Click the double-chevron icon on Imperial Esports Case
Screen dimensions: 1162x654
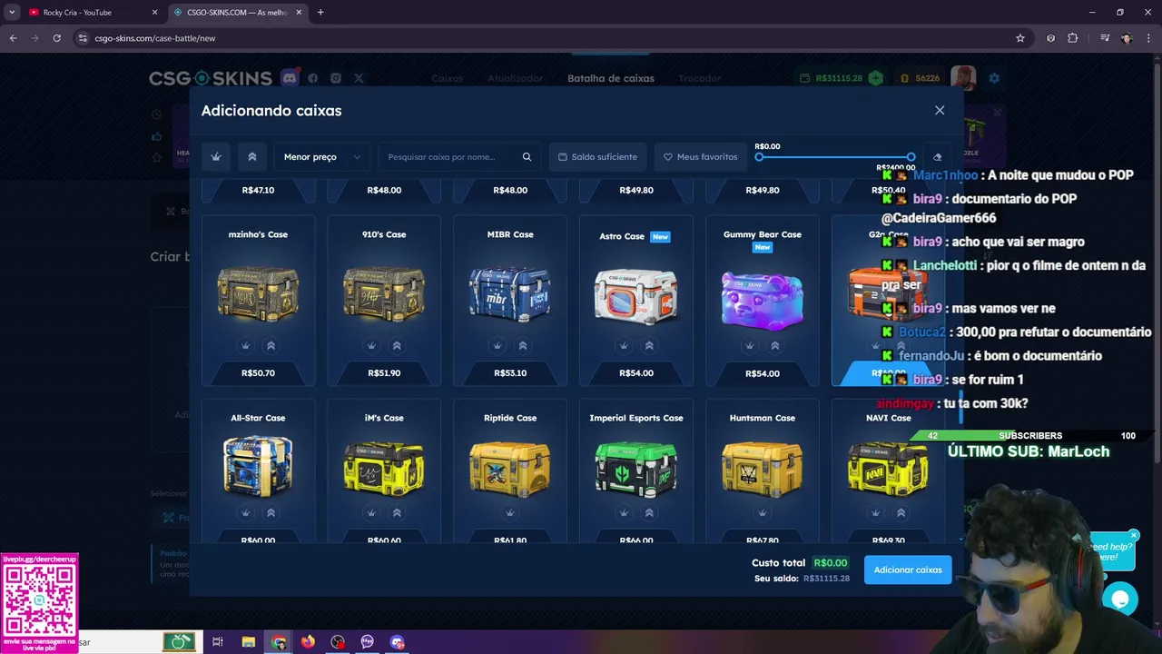tap(649, 513)
